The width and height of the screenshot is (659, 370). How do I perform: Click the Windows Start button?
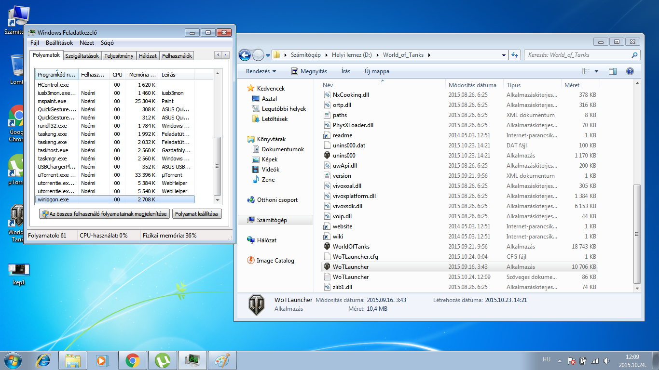(x=13, y=360)
